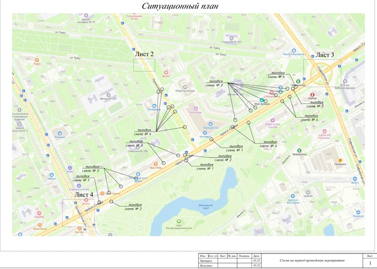
Task: Click the Волковский пруд pond label
Action: (206, 206)
